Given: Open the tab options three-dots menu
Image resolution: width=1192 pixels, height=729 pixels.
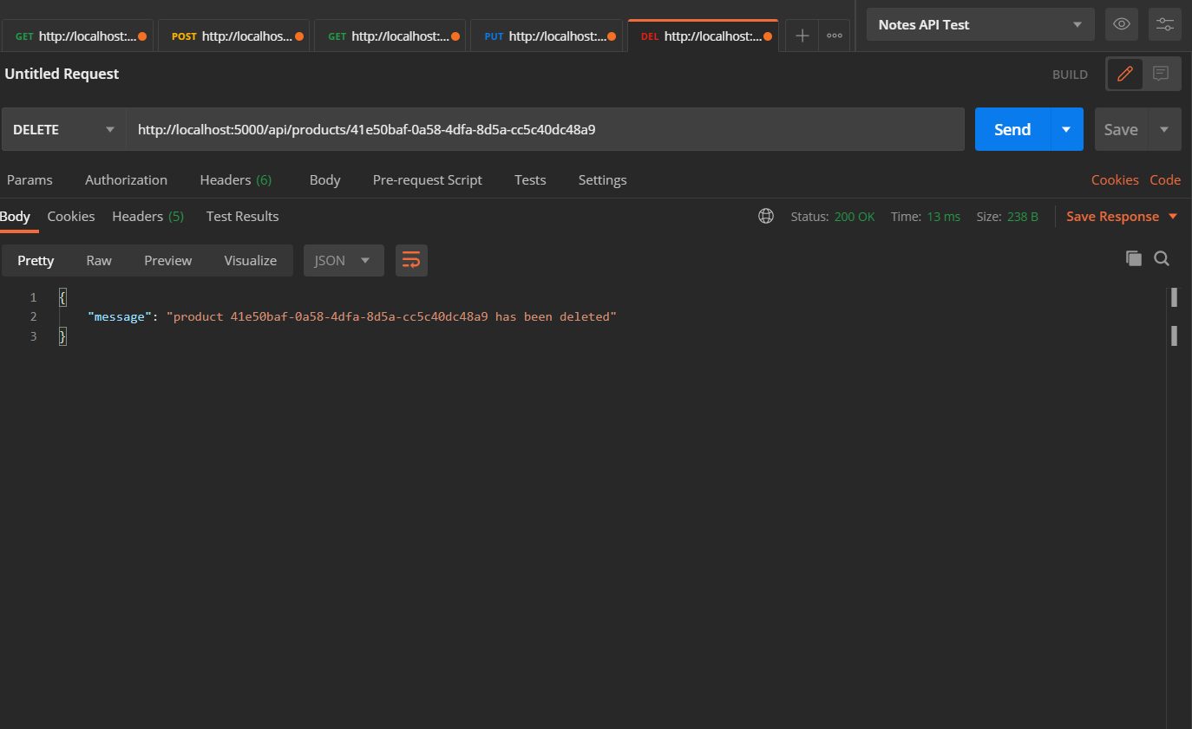Looking at the screenshot, I should click(835, 36).
